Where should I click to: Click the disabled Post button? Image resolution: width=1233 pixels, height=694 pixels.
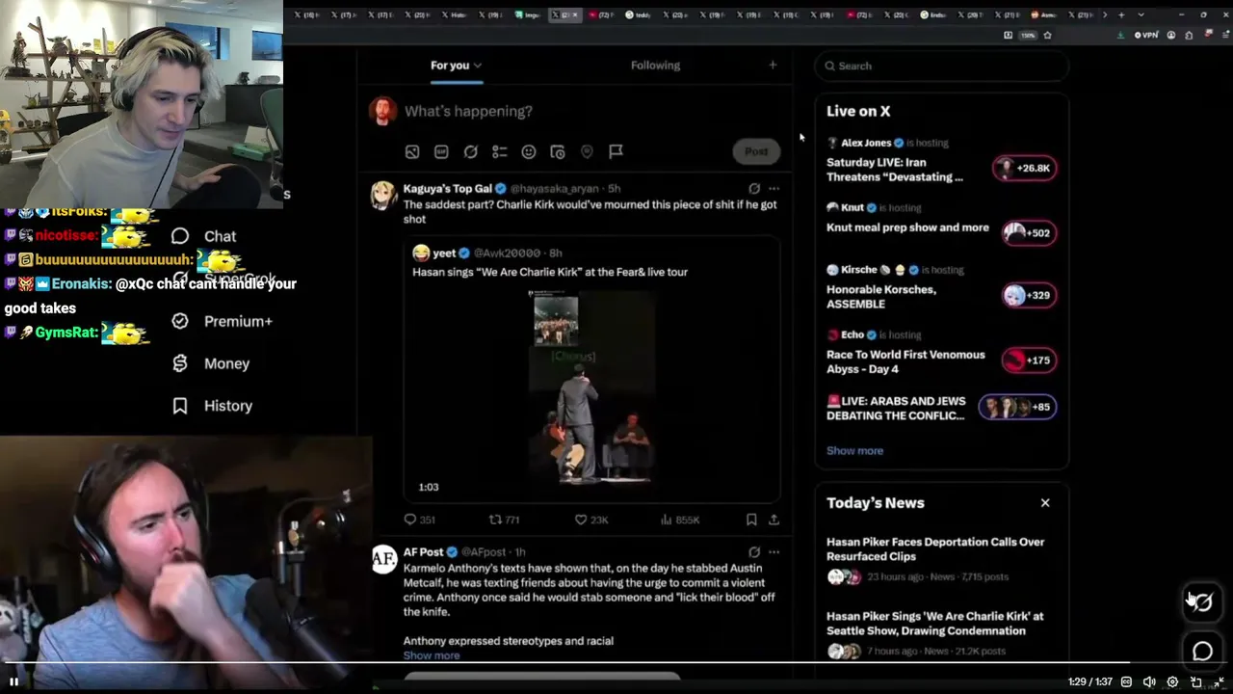click(756, 151)
